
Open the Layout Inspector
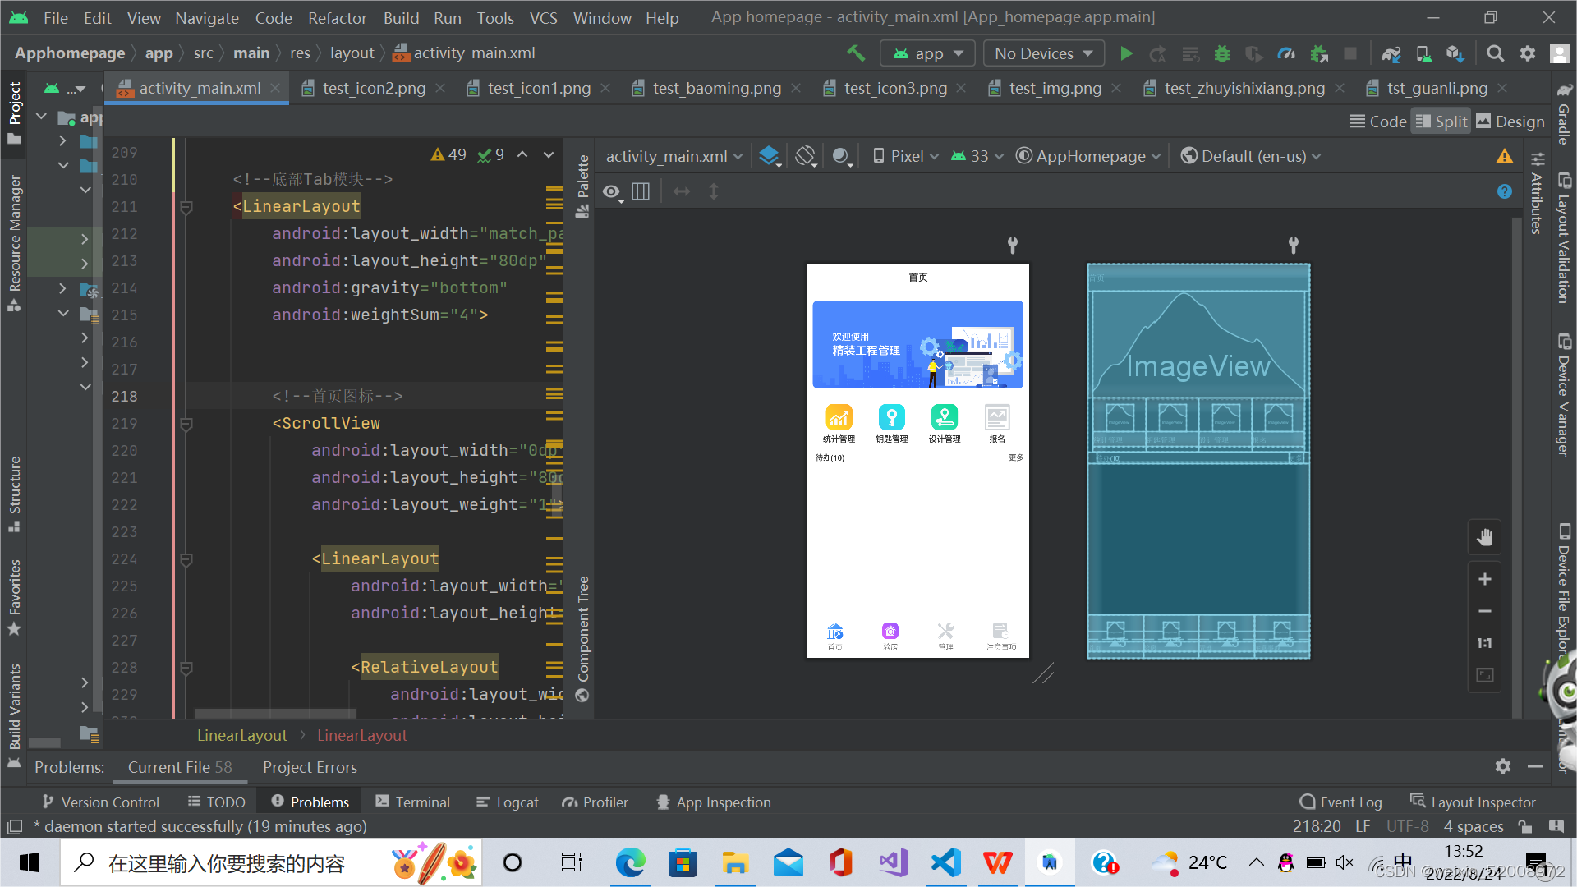coord(1473,802)
